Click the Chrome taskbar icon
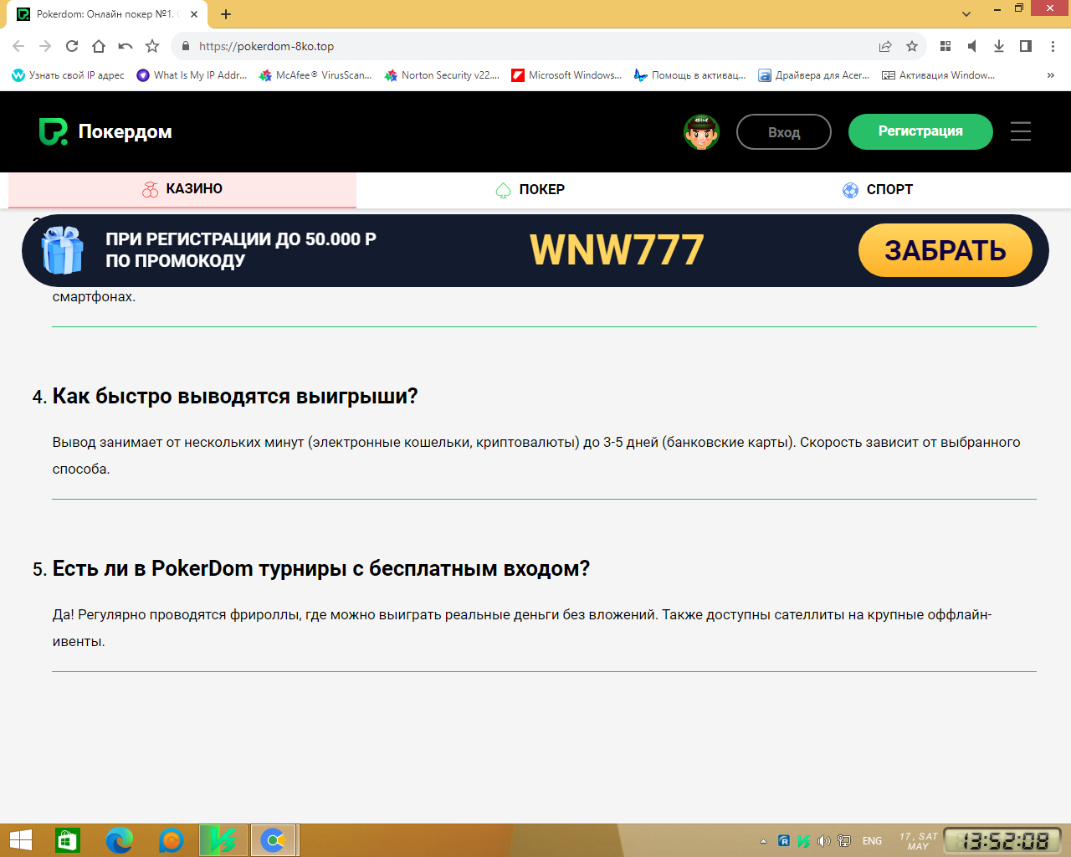The height and width of the screenshot is (857, 1071). 274,840
